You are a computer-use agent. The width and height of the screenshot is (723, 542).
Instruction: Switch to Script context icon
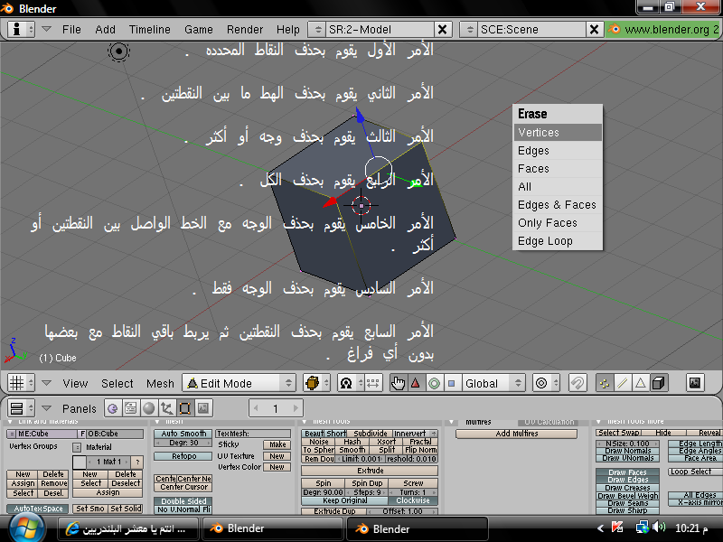(131, 408)
